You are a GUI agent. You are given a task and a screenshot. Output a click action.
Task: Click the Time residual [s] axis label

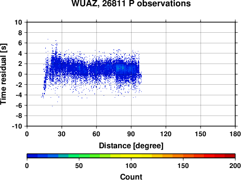pyautogui.click(x=3, y=74)
